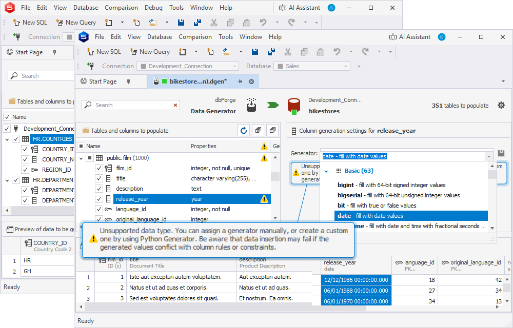513x328 pixels.
Task: Click pin icon on front Start Page tab
Action: pos(129,81)
